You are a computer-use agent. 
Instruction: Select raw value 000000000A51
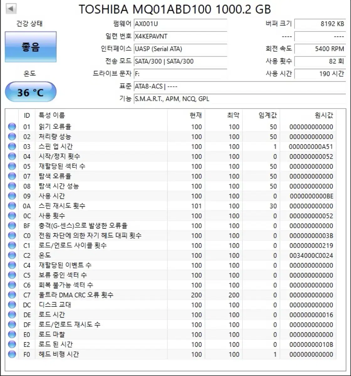click(x=311, y=147)
